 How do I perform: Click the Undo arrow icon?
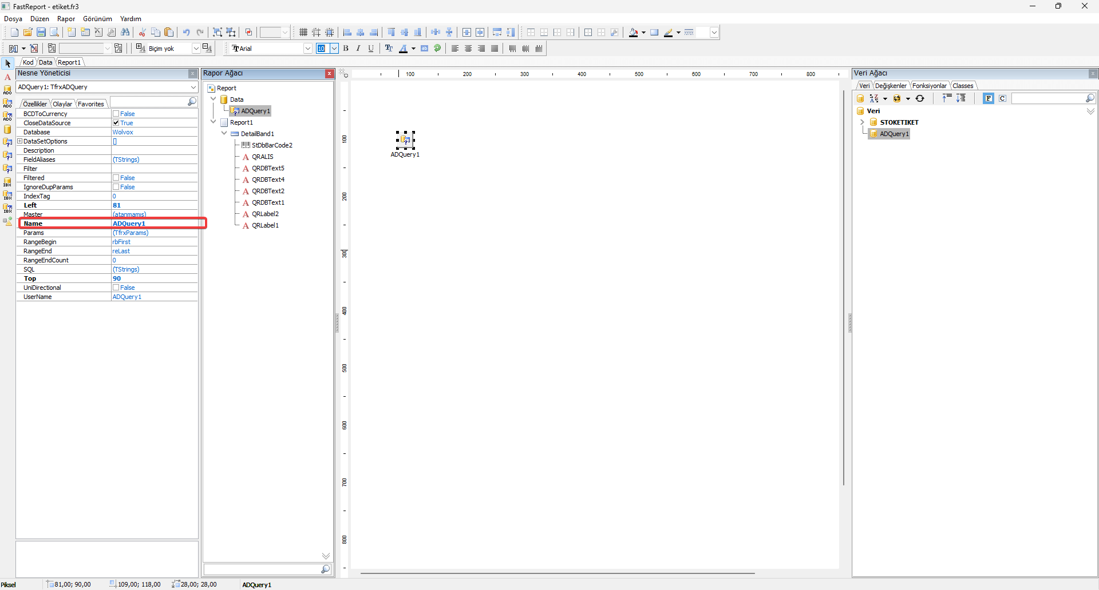click(x=186, y=33)
